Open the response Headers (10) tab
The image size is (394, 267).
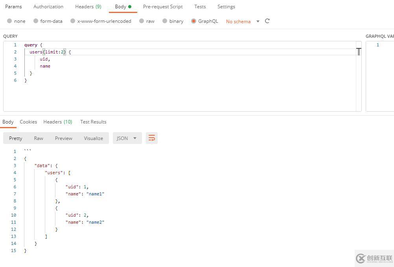click(58, 122)
